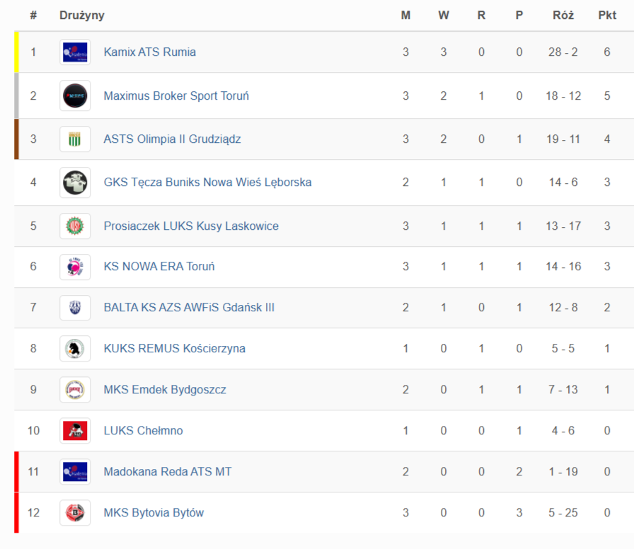Click the Pkt column header
The width and height of the screenshot is (634, 549).
click(x=607, y=16)
